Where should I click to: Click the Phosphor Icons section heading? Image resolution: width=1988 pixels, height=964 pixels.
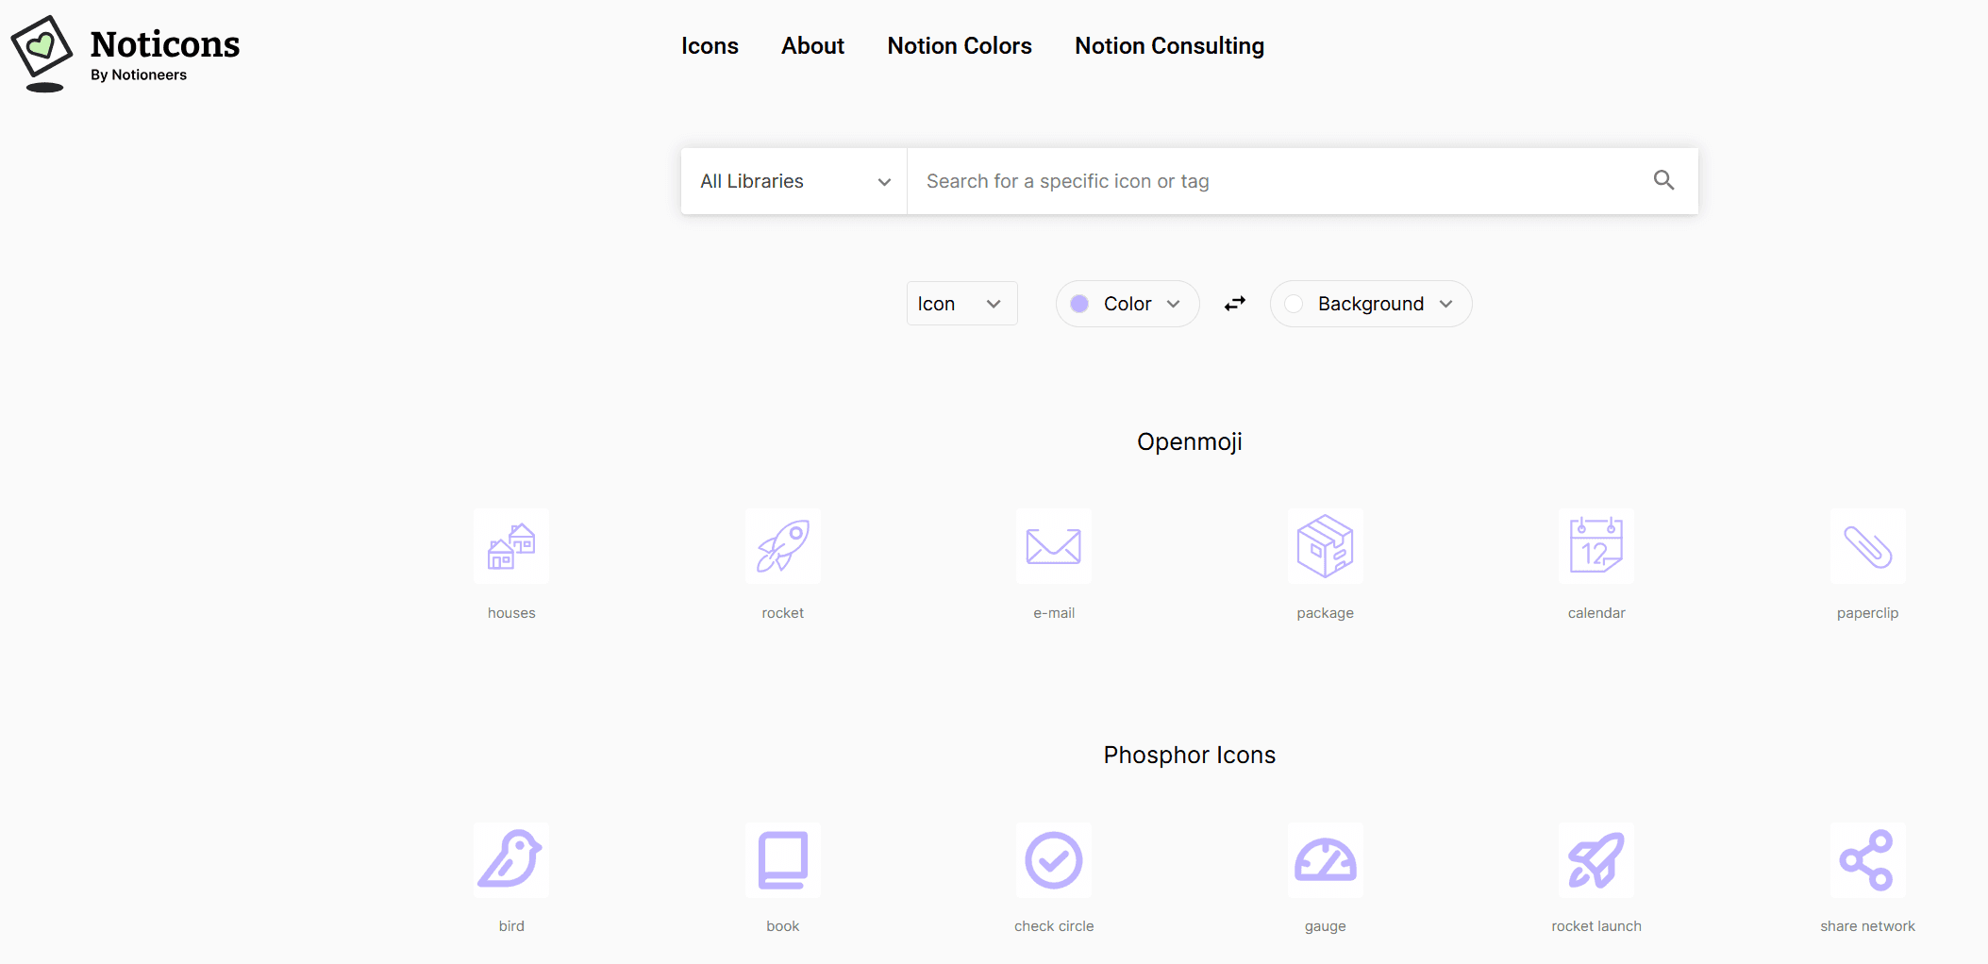click(1189, 756)
